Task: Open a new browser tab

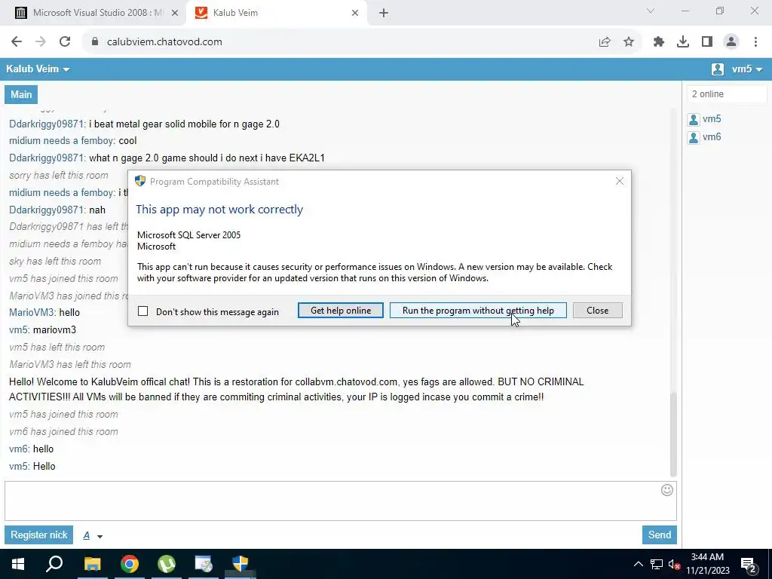Action: 384,13
